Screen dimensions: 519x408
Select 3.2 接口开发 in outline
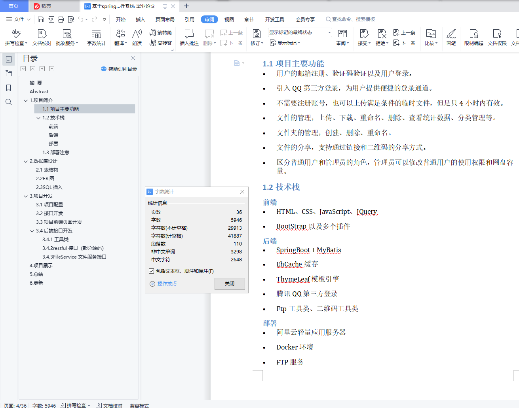49,213
